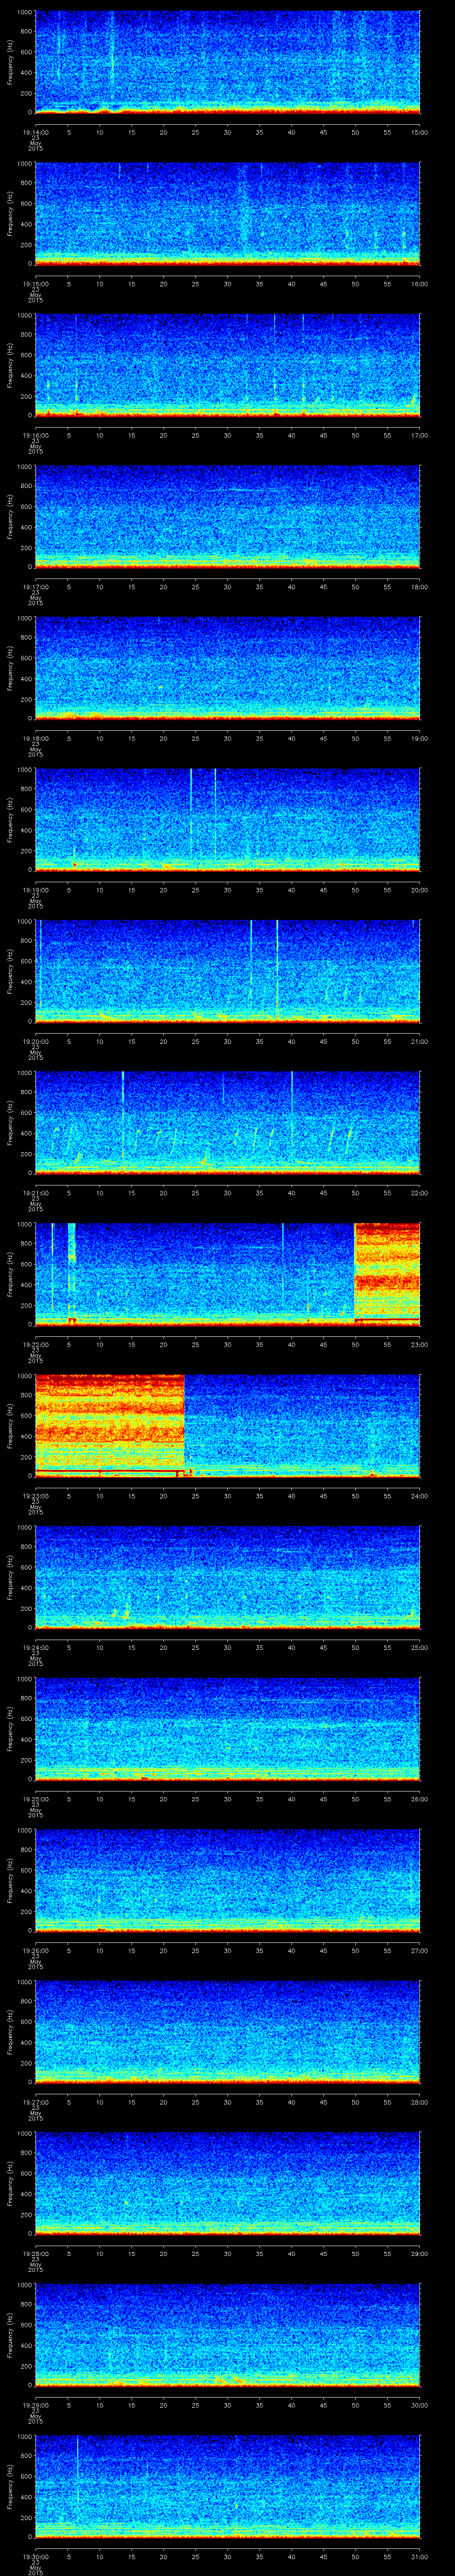Pick the '19:20:00' start time label
455x2576 pixels.
click(x=35, y=1041)
